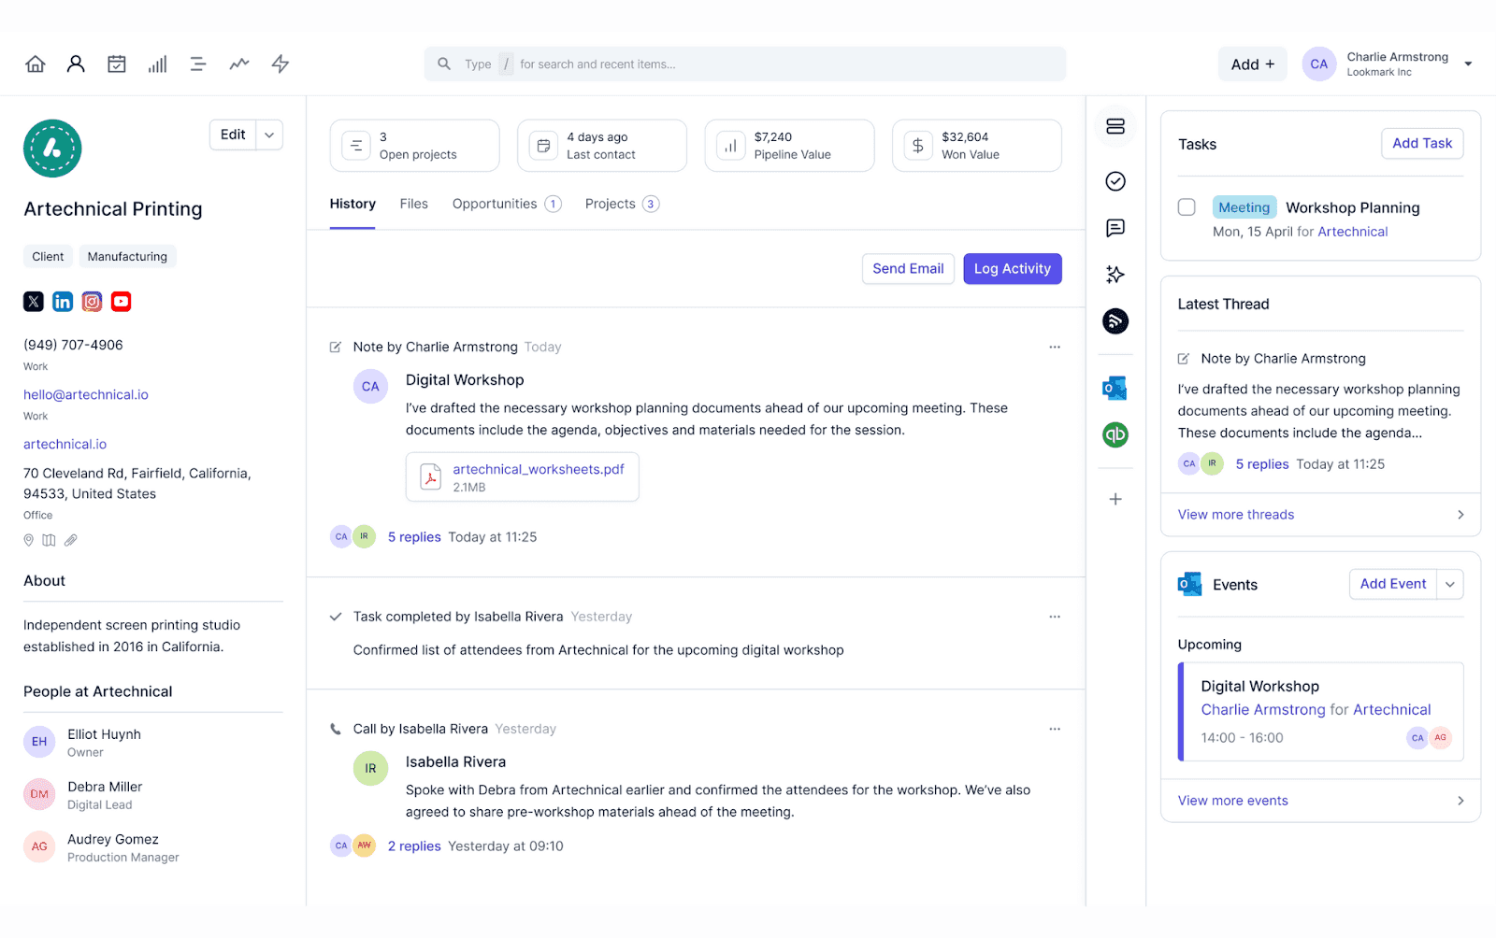Click the QuickBooks integration icon

point(1115,433)
